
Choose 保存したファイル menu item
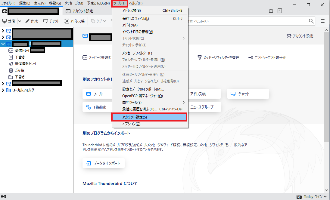point(150,19)
